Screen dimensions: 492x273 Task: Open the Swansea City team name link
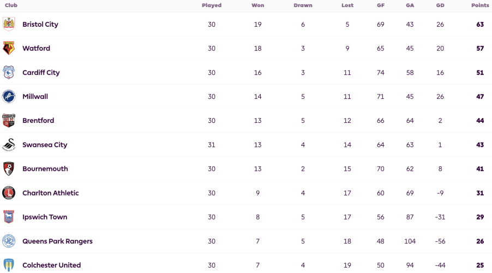(45, 145)
